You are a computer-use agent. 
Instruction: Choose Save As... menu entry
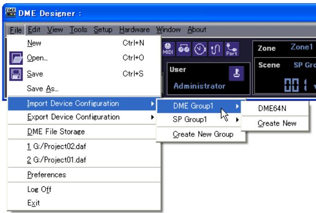pos(84,89)
